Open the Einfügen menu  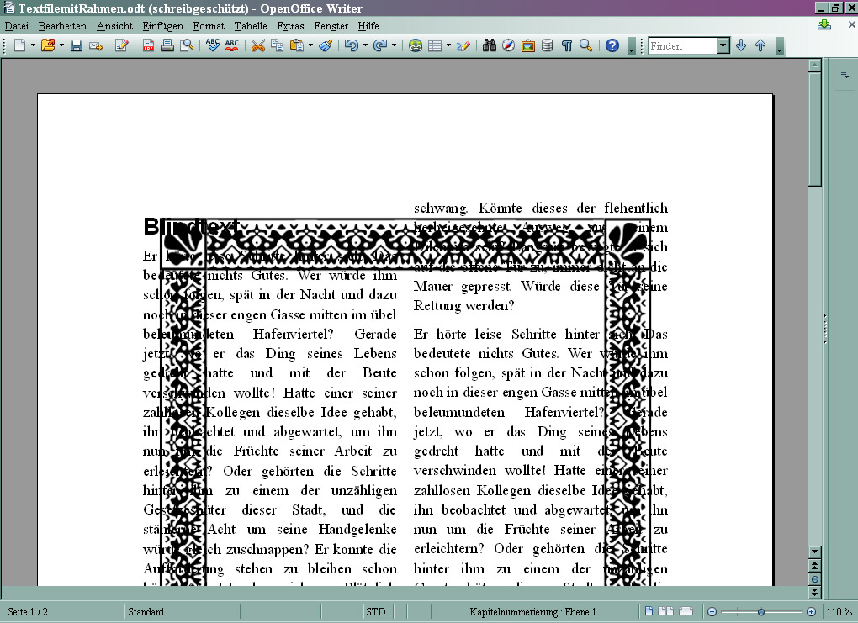162,26
